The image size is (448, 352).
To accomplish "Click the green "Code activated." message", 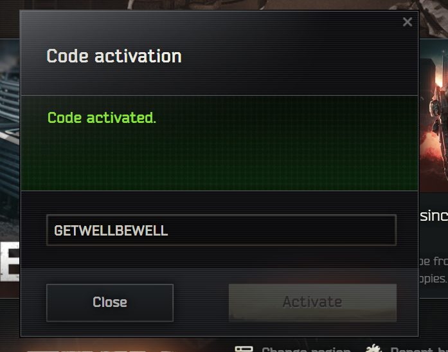I will point(102,118).
